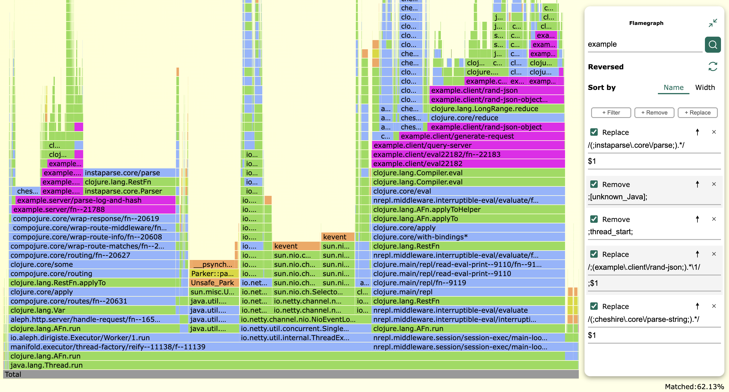Move unknown_Java Remove transform up
The width and height of the screenshot is (729, 392).
(697, 184)
